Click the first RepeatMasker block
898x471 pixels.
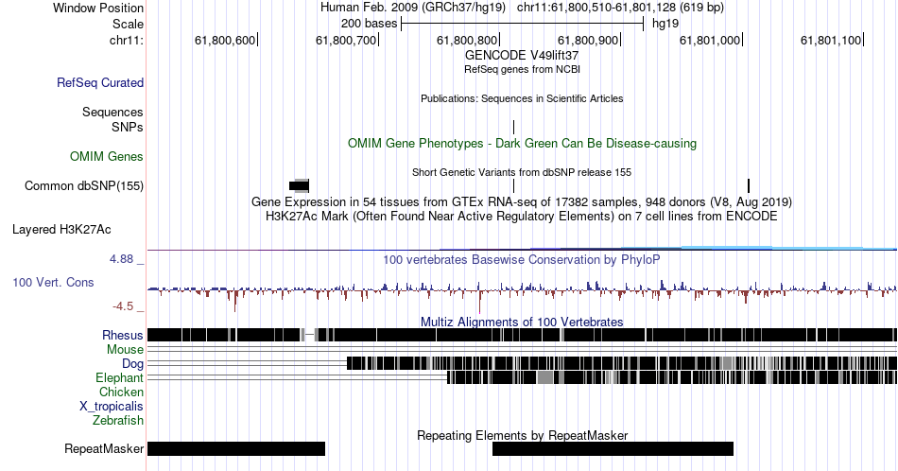236,448
